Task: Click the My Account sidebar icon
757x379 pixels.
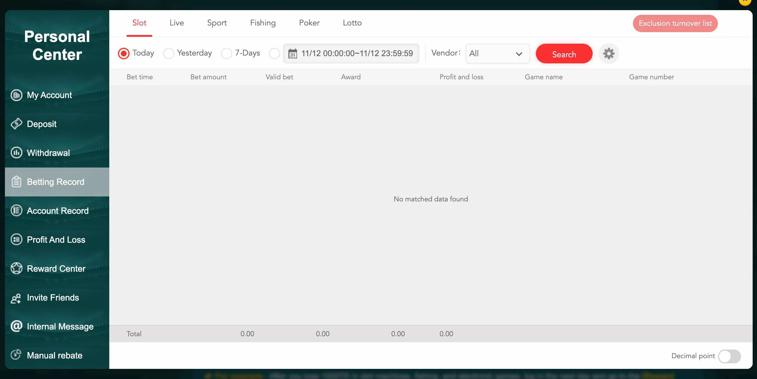Action: tap(17, 95)
